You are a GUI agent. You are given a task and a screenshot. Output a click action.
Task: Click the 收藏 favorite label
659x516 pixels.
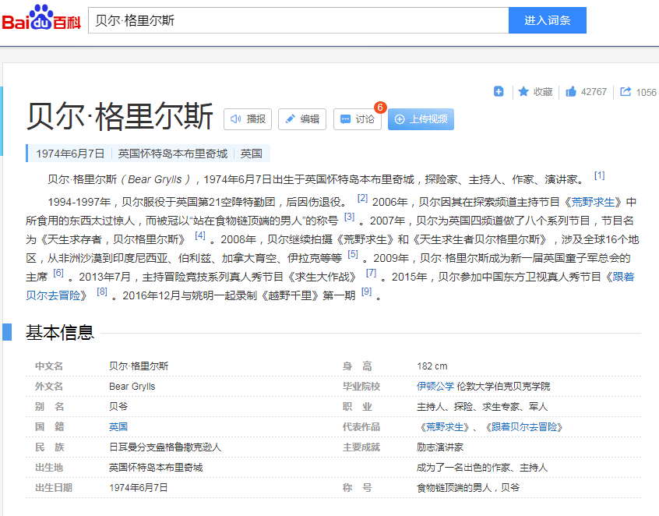coord(543,92)
